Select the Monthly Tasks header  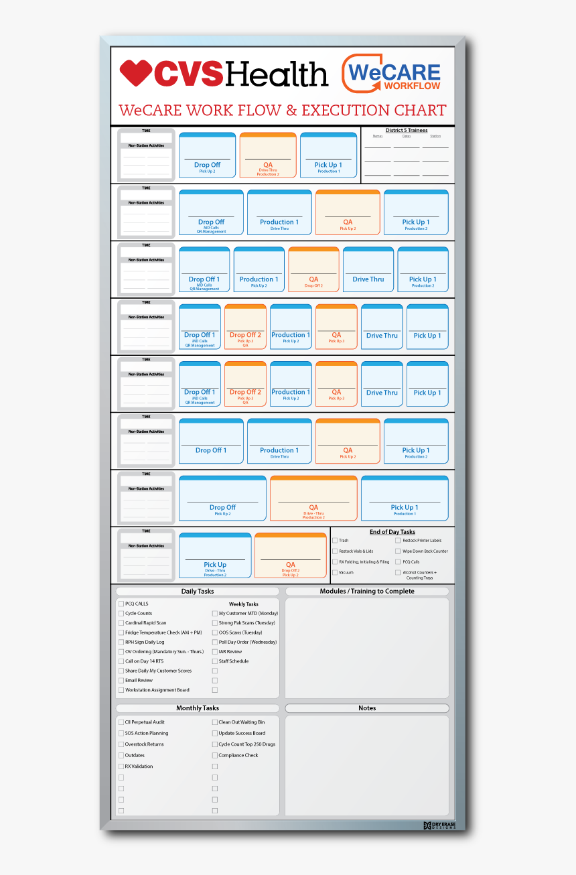point(197,708)
